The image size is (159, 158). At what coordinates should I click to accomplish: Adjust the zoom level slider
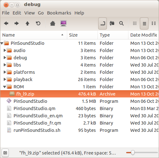coord(133,153)
